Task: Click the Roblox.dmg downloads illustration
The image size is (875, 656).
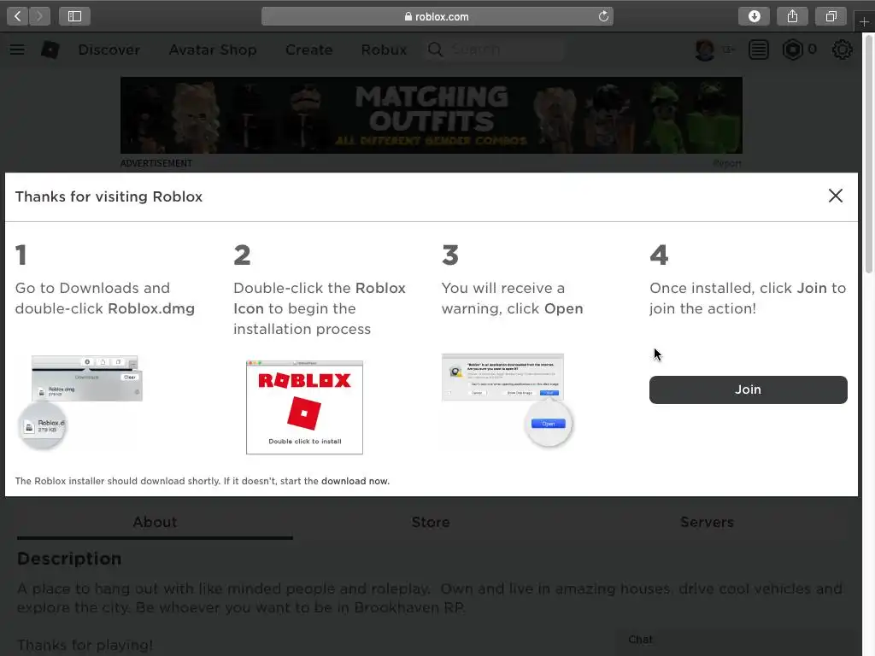Action: coord(80,401)
